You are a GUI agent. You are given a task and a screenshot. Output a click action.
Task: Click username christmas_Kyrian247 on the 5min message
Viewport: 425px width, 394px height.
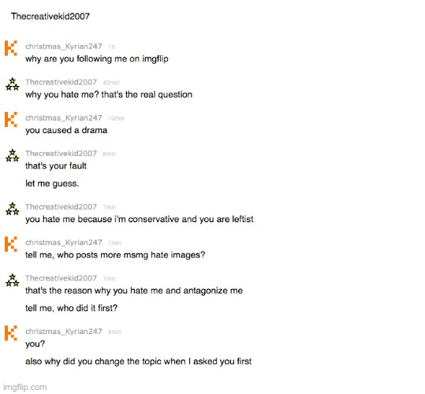tap(64, 332)
